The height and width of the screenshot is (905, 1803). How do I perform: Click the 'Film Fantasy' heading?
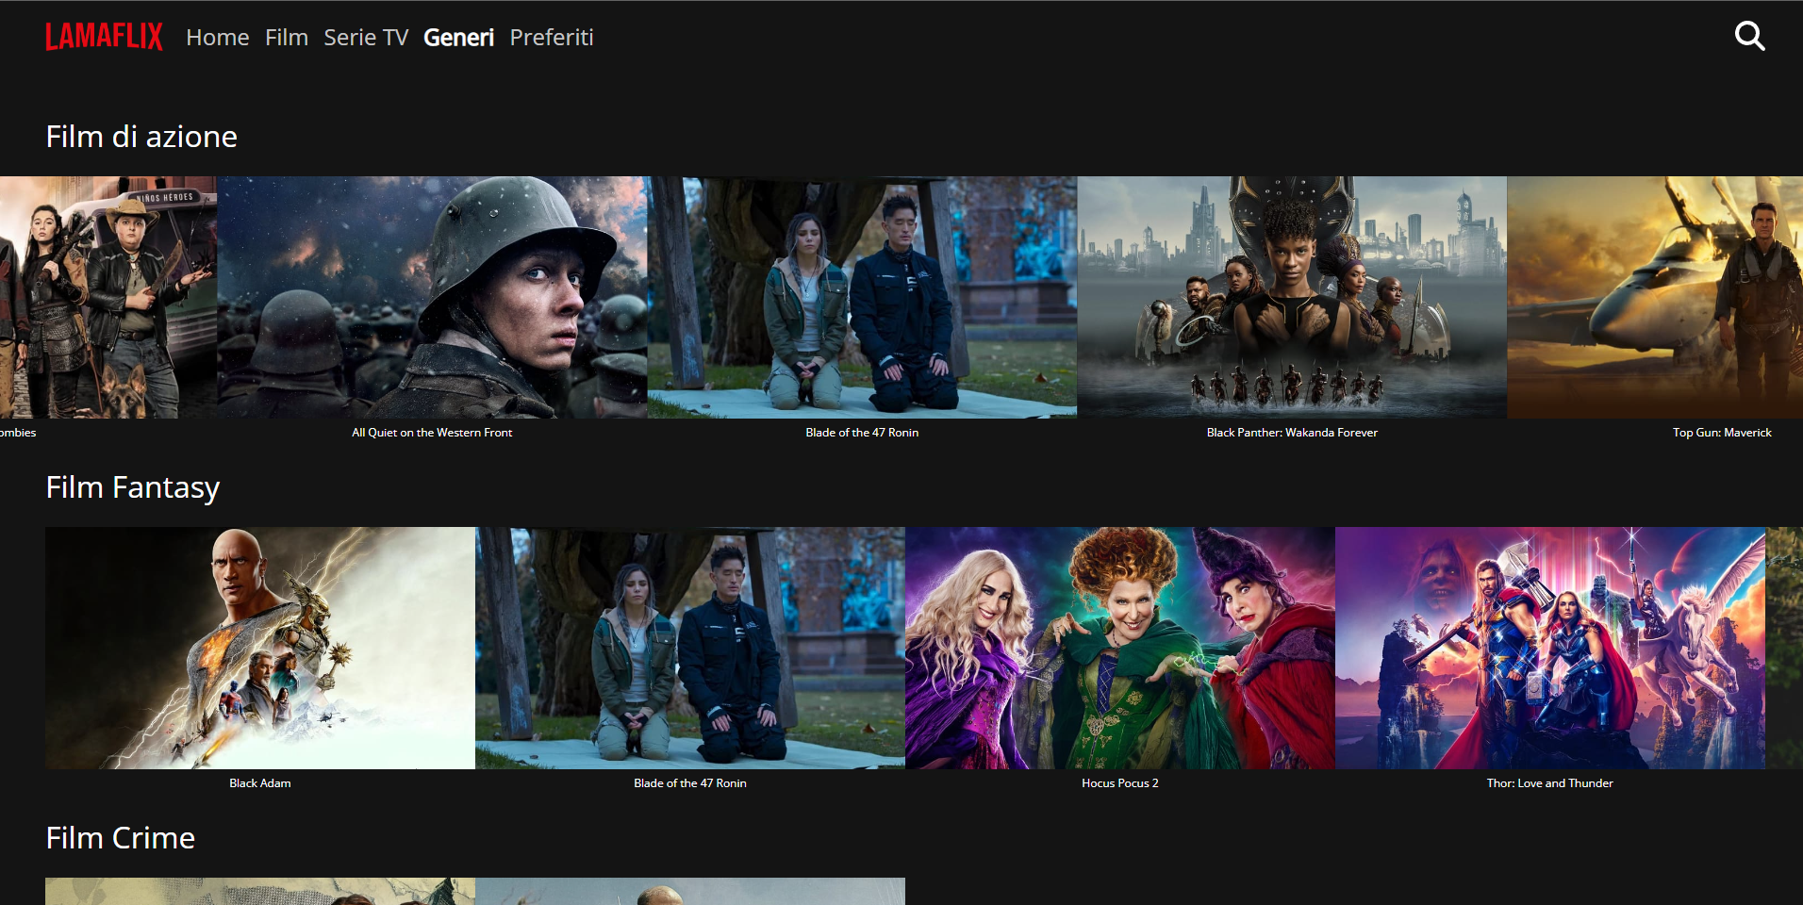click(133, 488)
